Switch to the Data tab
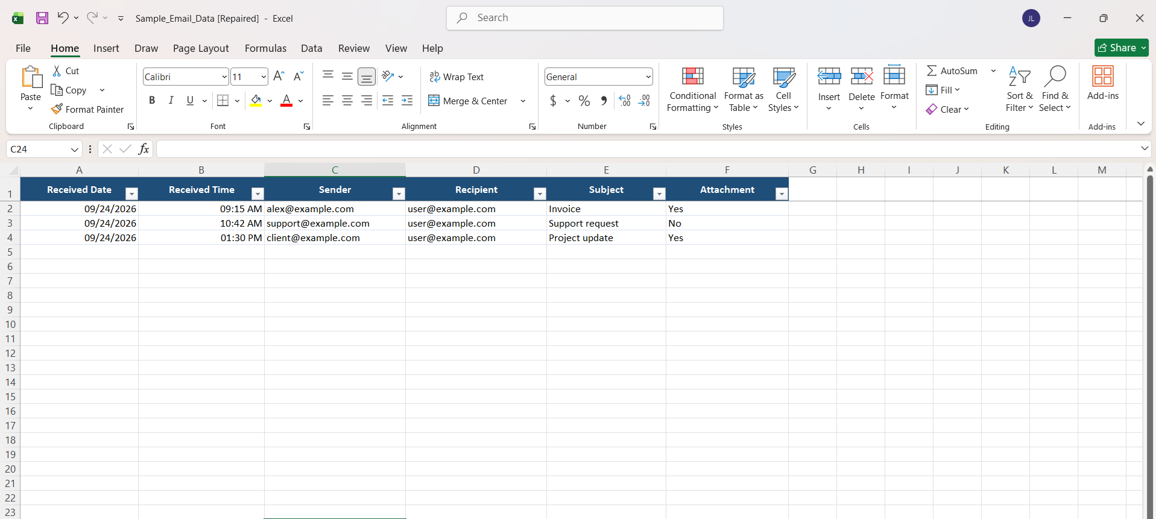Viewport: 1156px width, 519px height. pos(312,48)
